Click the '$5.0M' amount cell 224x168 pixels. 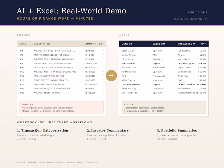click(x=202, y=64)
